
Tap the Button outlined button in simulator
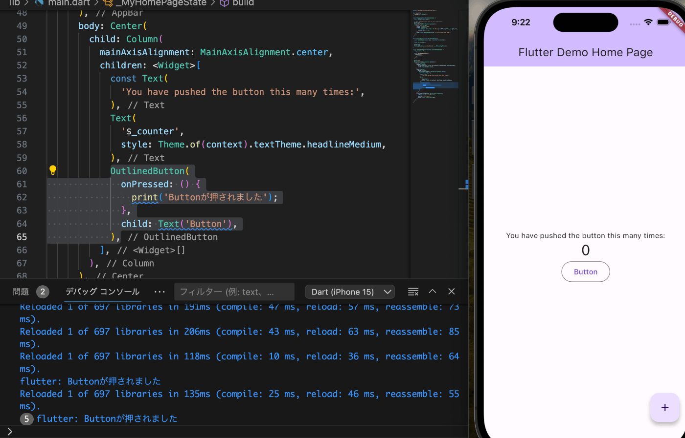click(x=586, y=272)
